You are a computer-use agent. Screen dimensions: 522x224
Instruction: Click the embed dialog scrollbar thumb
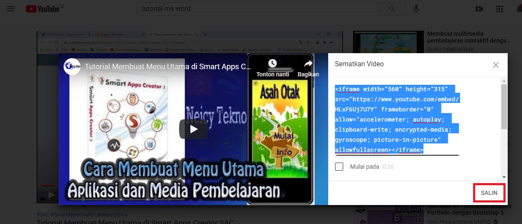point(504,108)
